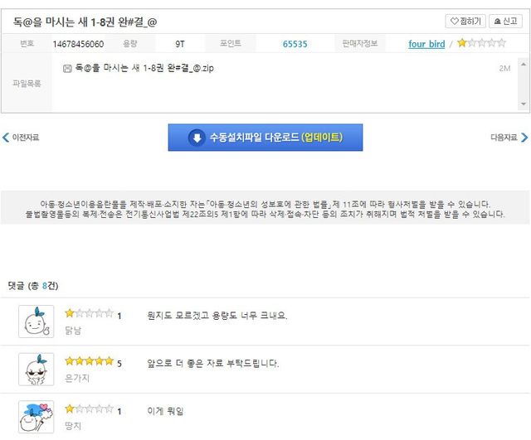Go to next item via 다음자료
This screenshot has width=531, height=440.
(509, 138)
